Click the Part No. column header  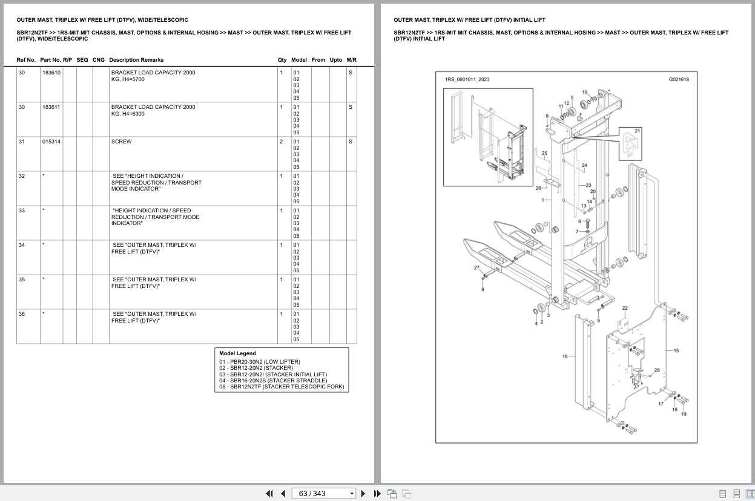point(50,60)
